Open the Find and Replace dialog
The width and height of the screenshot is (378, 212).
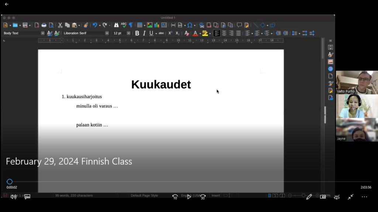pos(116,25)
